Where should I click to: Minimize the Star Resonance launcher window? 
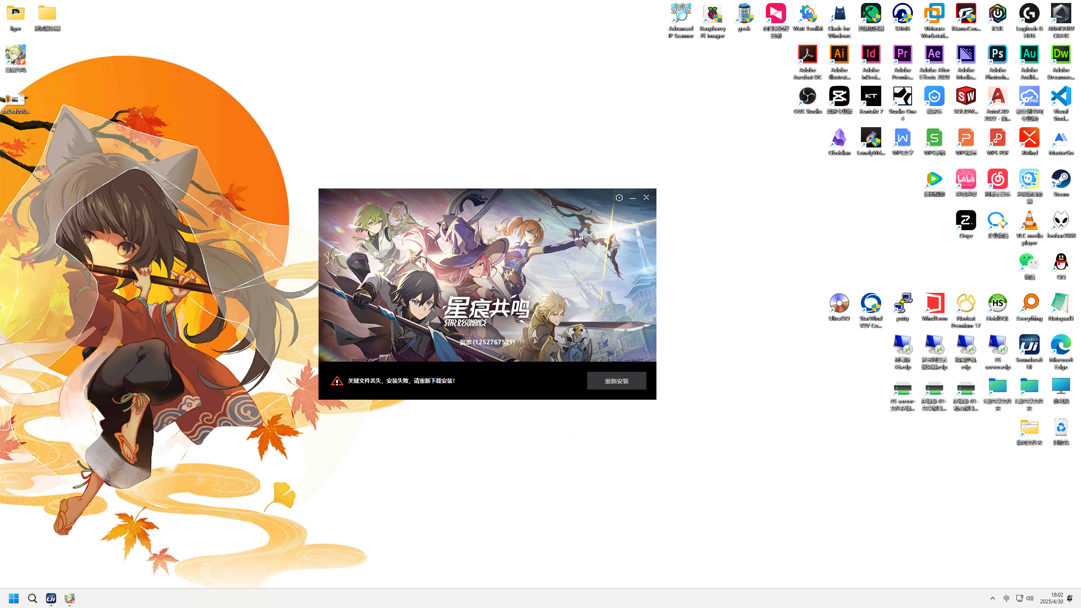(632, 198)
